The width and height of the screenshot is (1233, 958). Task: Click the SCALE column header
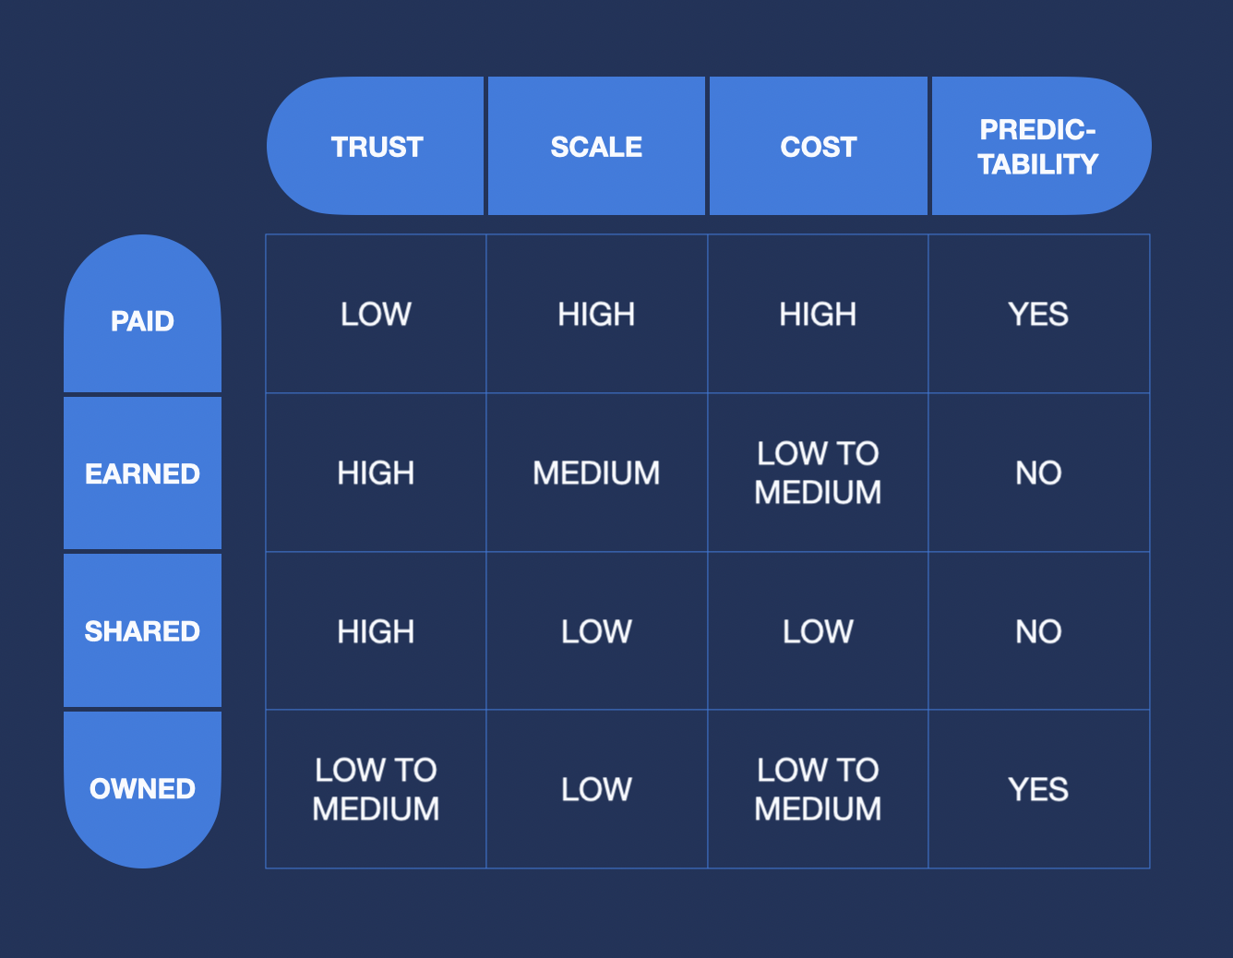pos(596,147)
